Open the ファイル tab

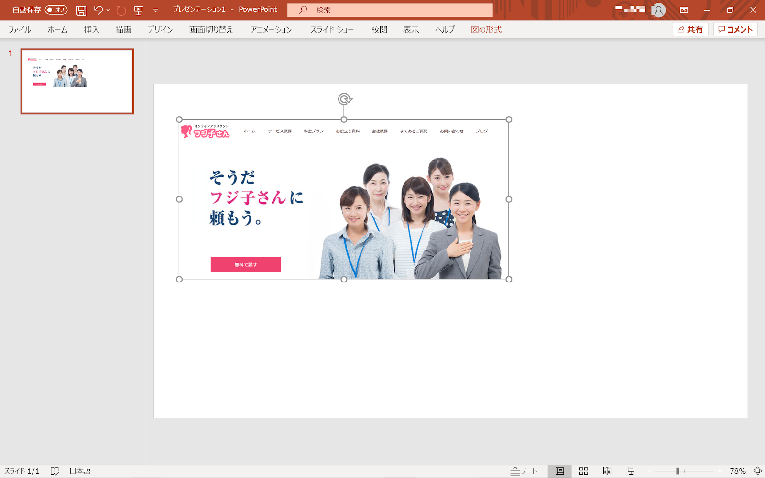pos(20,30)
